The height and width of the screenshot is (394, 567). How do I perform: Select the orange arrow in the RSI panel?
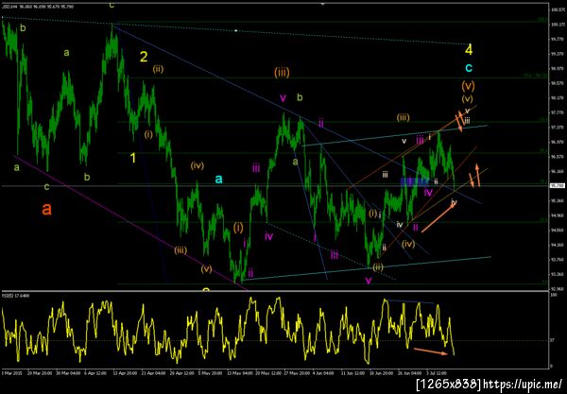(x=431, y=351)
